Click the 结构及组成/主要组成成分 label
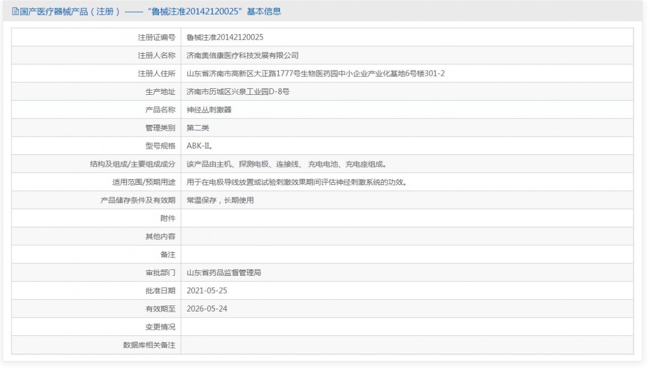This screenshot has height=370, width=651. tap(133, 164)
